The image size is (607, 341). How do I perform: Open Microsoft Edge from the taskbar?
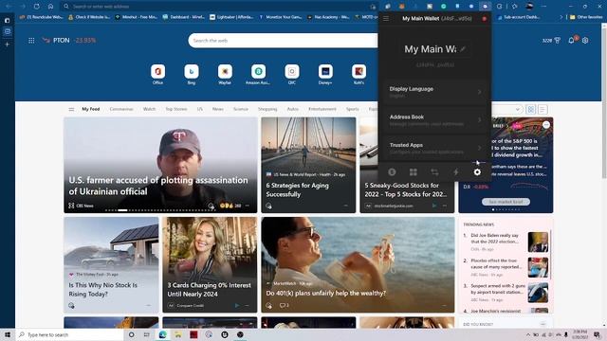(x=162, y=334)
